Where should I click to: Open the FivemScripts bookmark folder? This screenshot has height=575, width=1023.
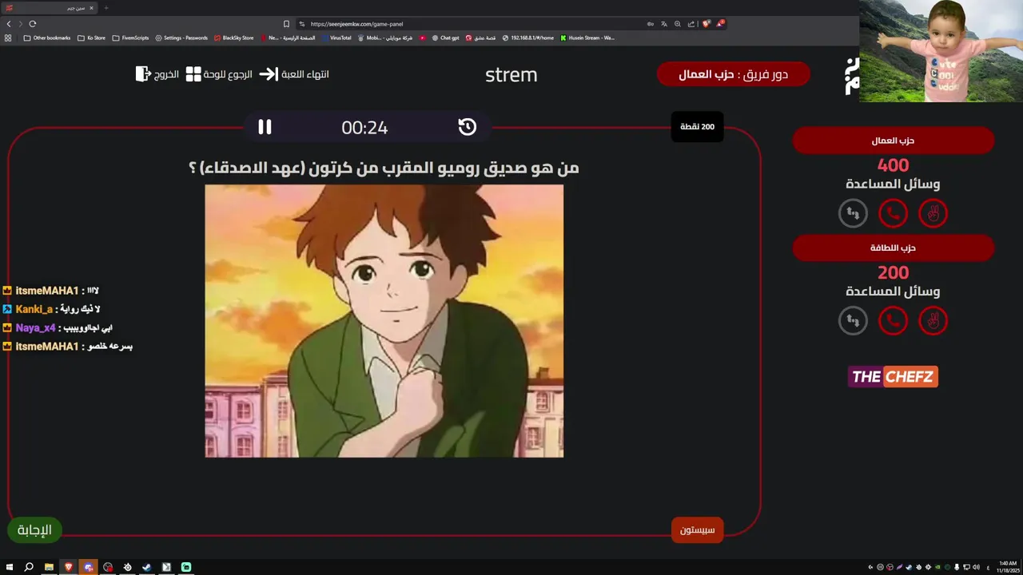[x=130, y=38]
